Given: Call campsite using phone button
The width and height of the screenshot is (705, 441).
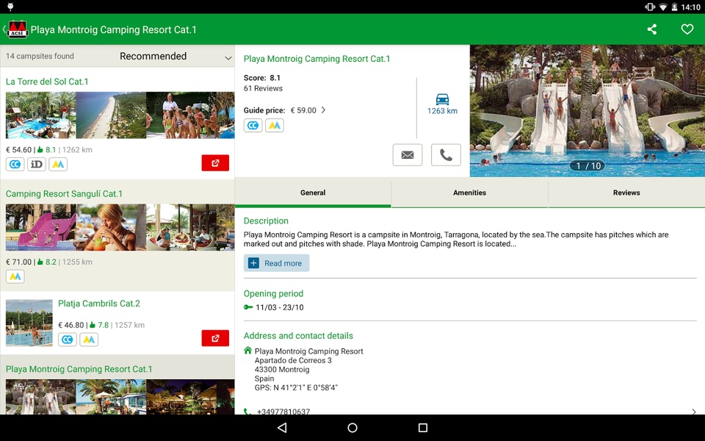Looking at the screenshot, I should (446, 155).
